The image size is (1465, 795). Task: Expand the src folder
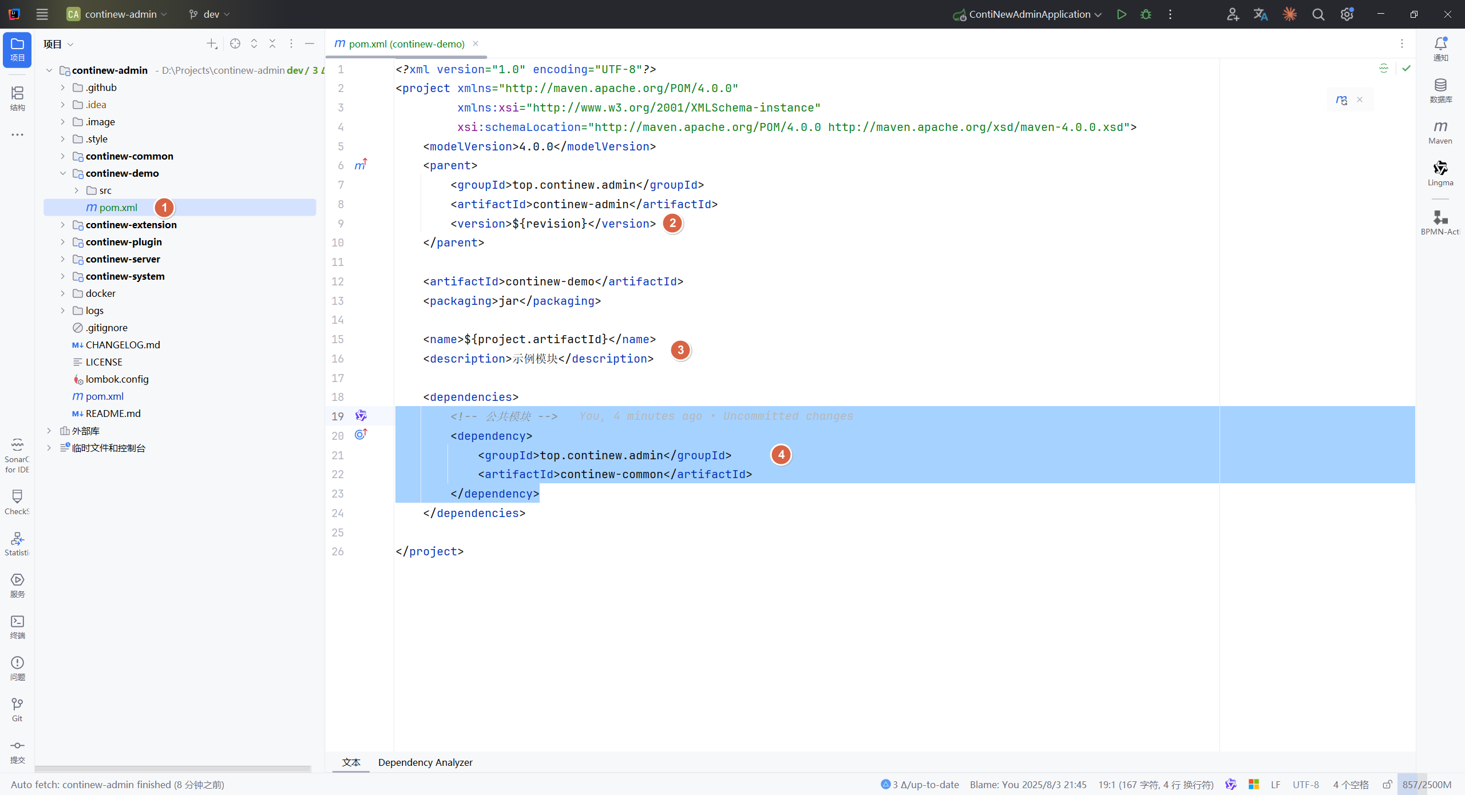[x=77, y=190]
